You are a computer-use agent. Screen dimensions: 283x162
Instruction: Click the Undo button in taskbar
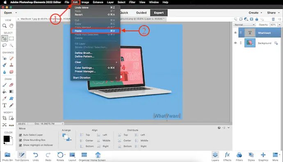pyautogui.click(x=36, y=156)
